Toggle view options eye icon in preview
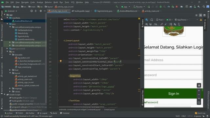The image size is (210, 118). pyautogui.click(x=147, y=24)
